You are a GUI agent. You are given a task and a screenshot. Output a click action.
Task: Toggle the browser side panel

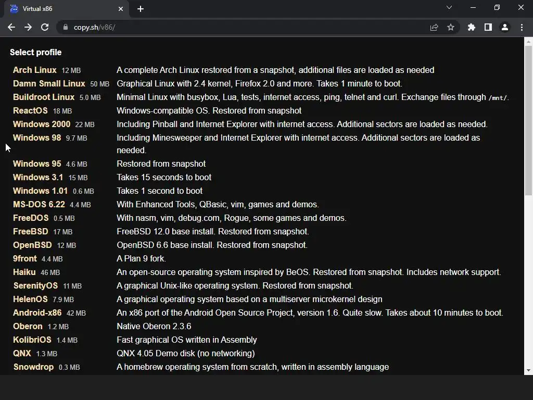pos(488,27)
